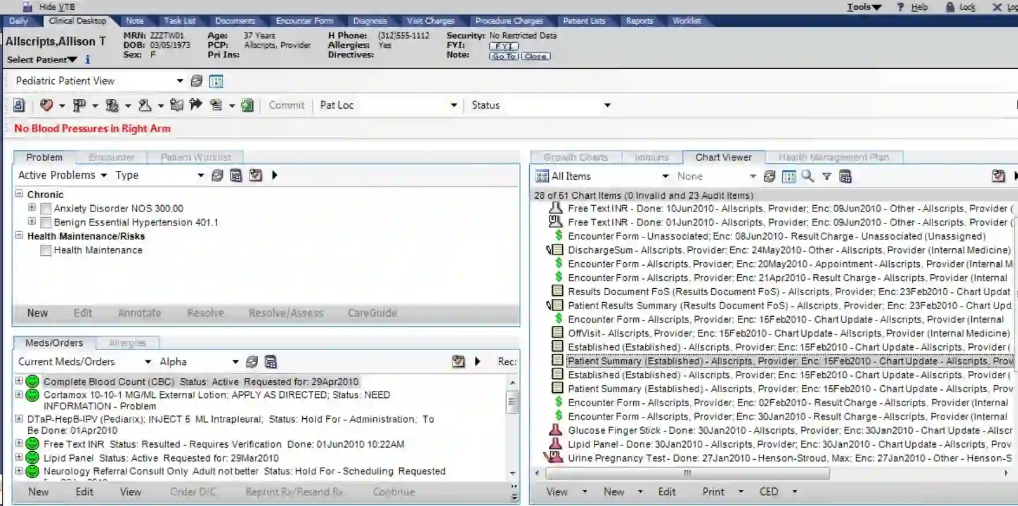Viewport: 1018px width, 506px height.
Task: Click the Go To note button
Action: [504, 56]
